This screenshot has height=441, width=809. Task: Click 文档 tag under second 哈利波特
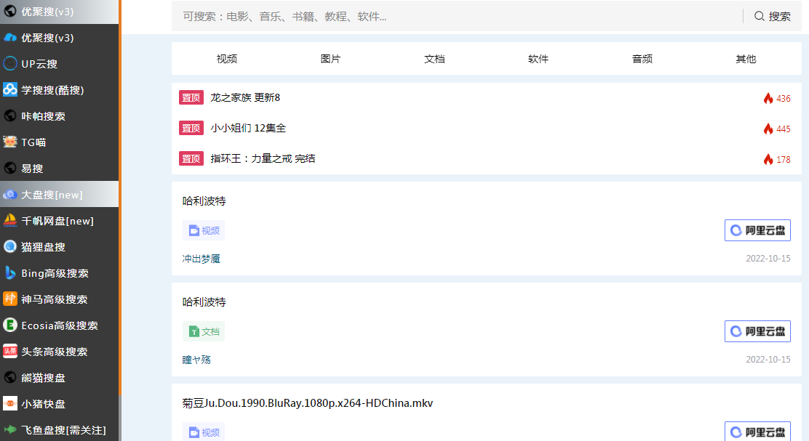203,331
